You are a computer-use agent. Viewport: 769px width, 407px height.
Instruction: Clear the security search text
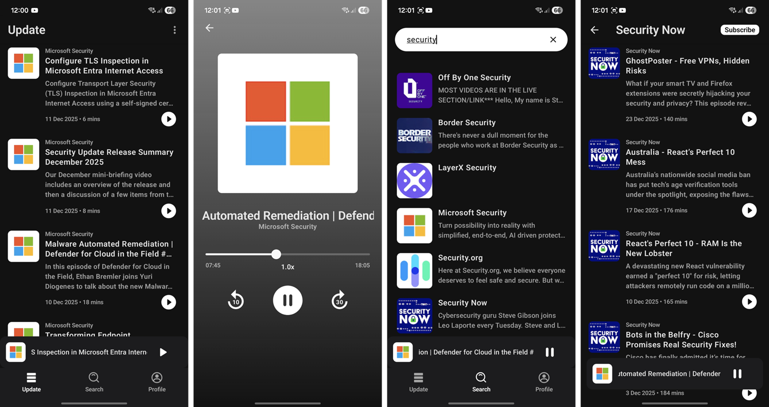tap(553, 40)
